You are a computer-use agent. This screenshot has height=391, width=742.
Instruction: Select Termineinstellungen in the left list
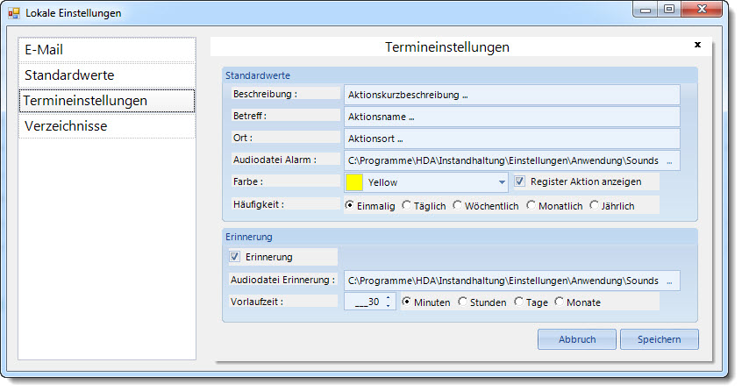[107, 101]
